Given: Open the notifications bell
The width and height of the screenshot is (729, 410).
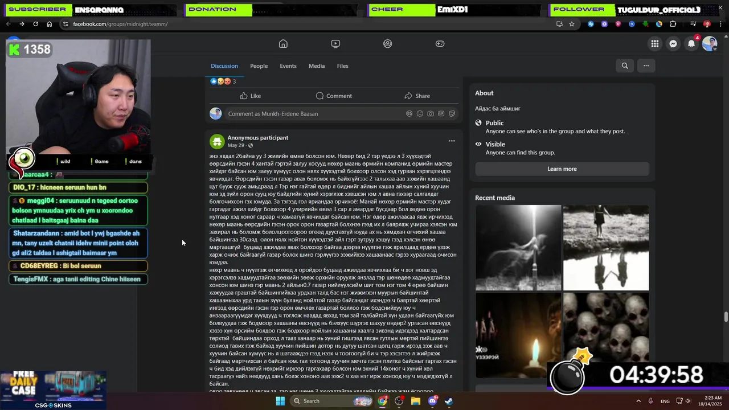Looking at the screenshot, I should click(x=691, y=44).
